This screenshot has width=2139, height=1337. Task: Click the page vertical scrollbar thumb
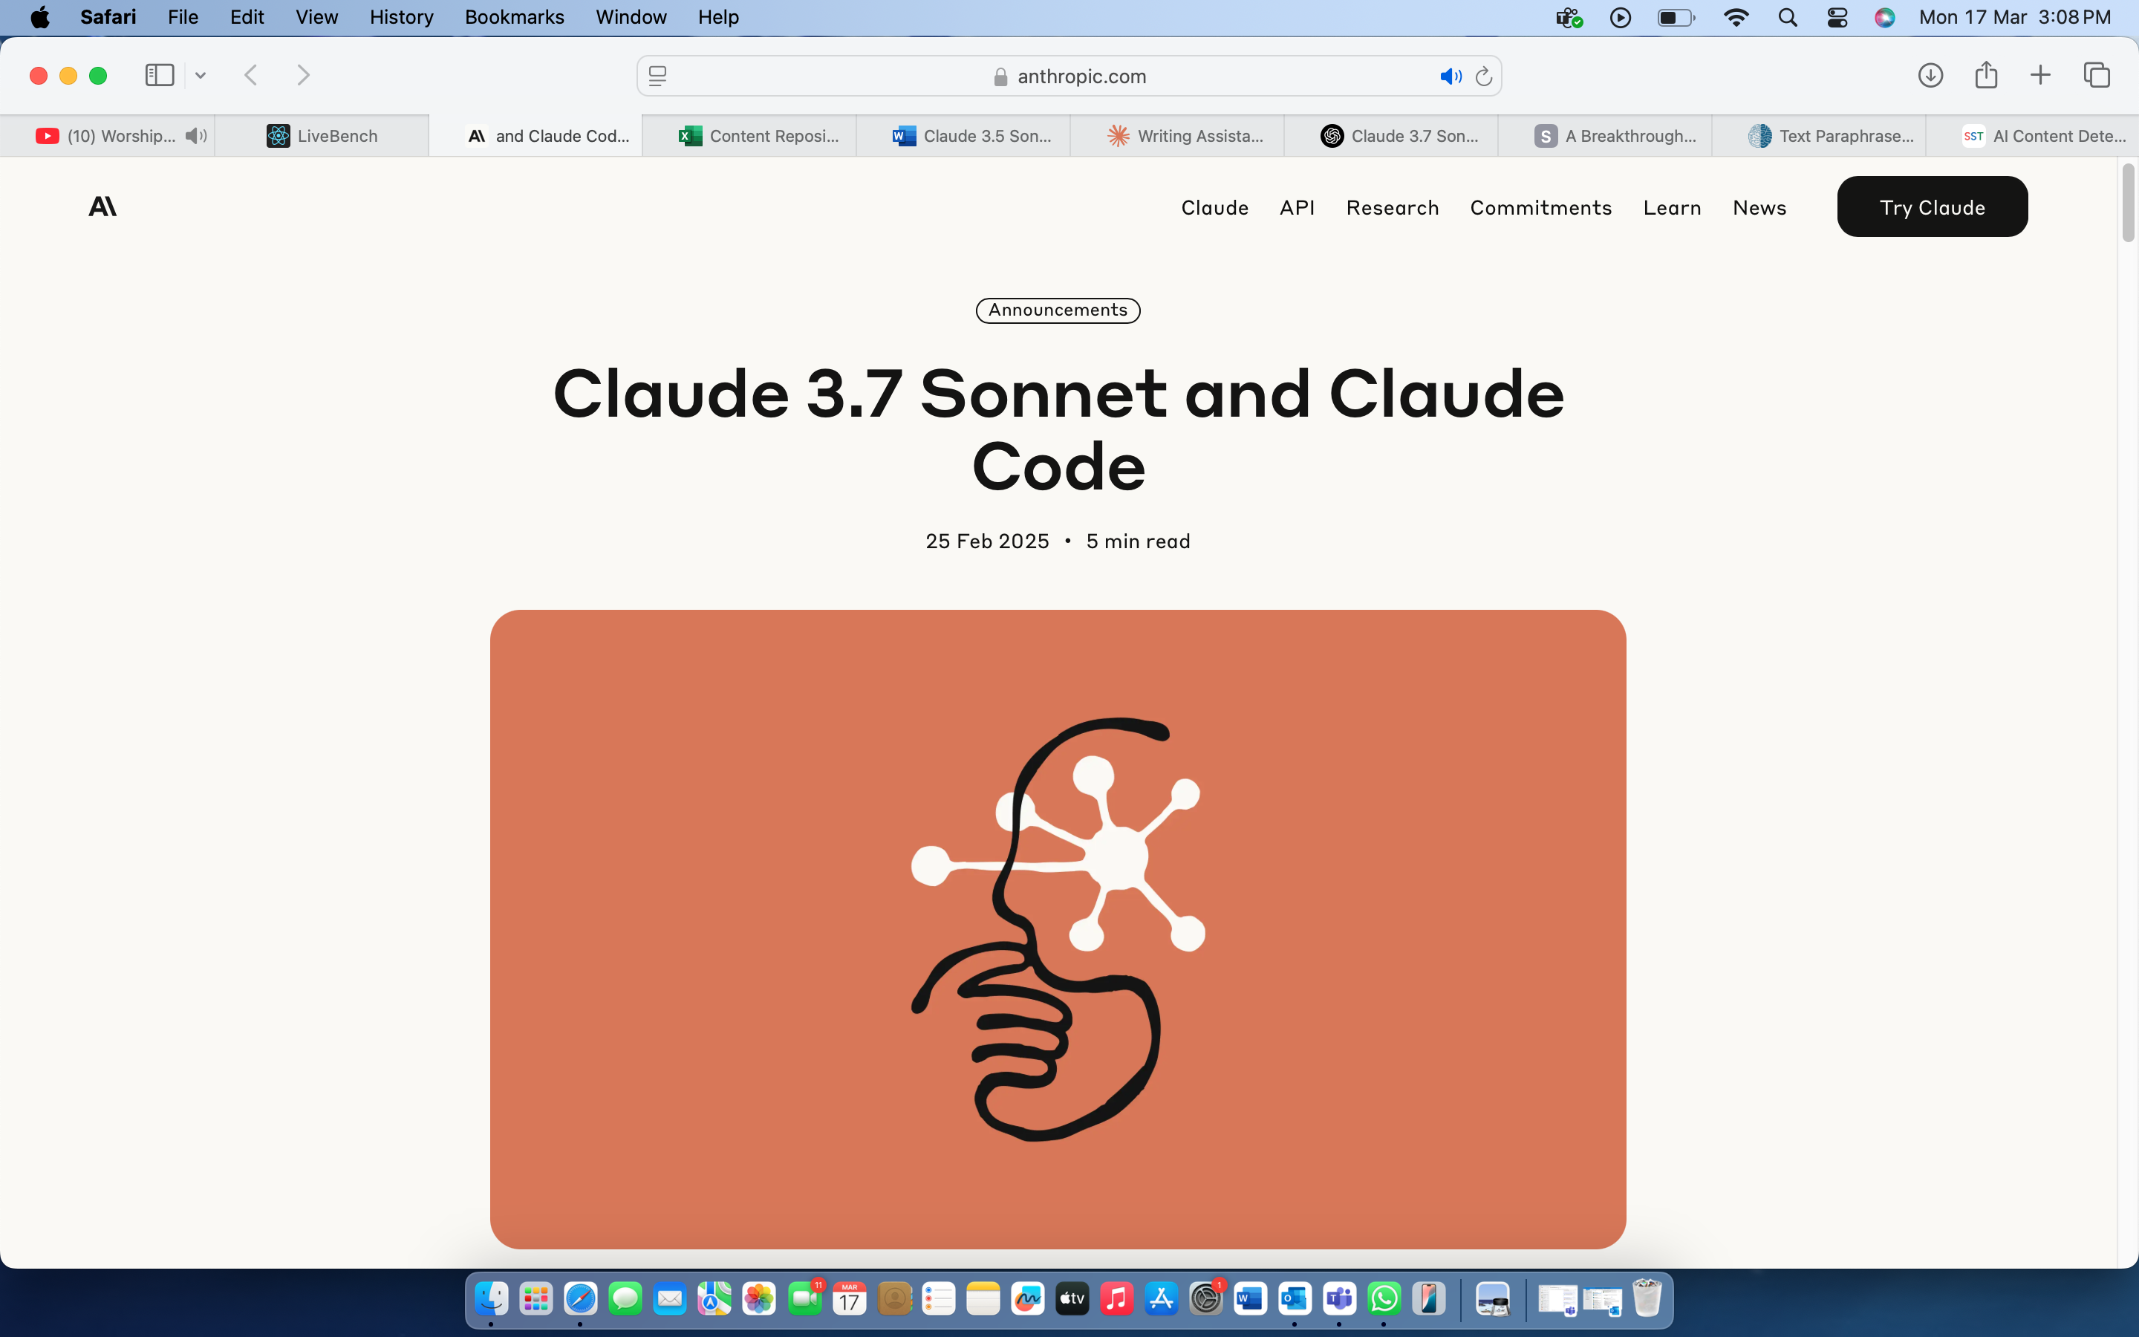[2128, 203]
